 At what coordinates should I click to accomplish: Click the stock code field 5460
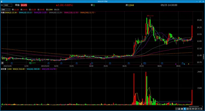click(8, 5)
